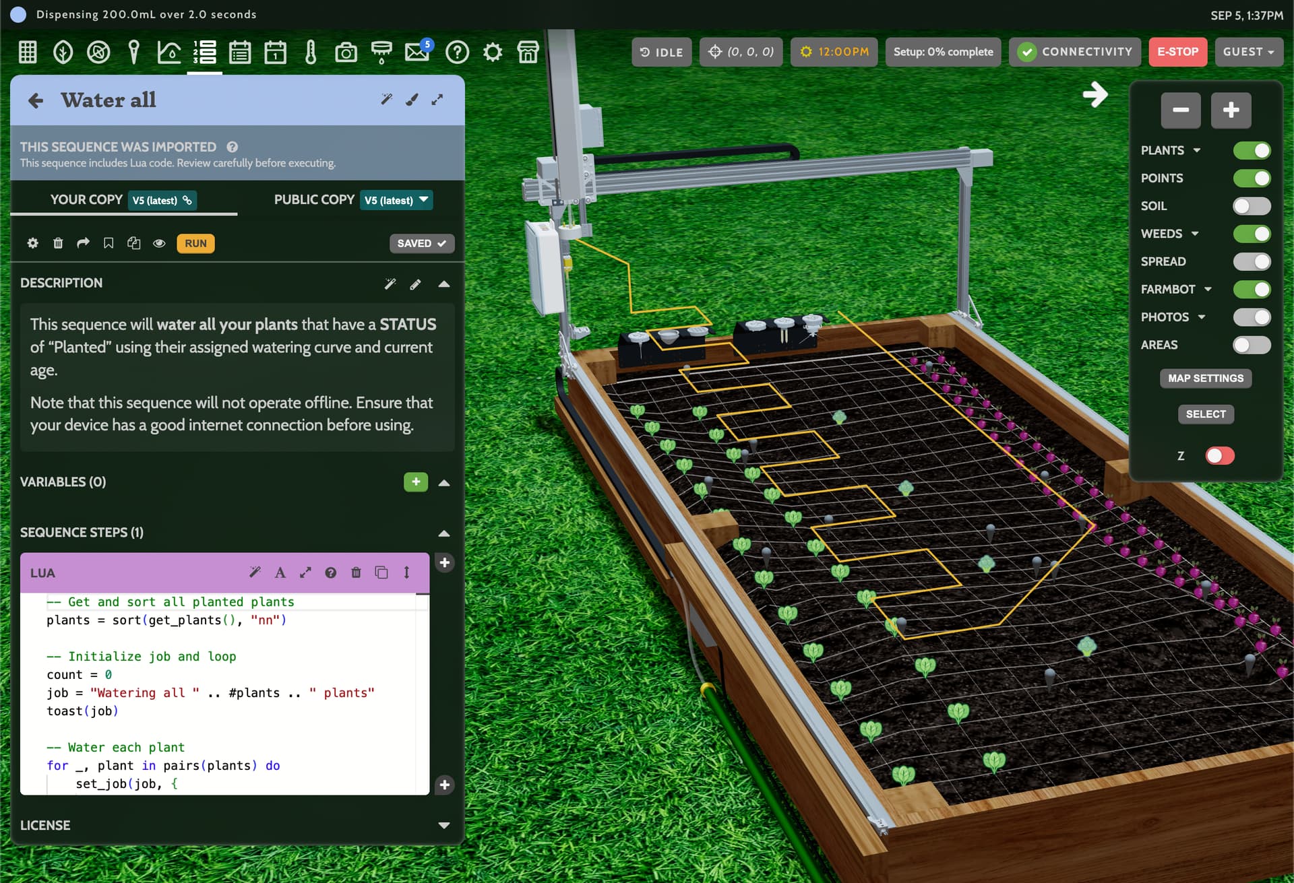The height and width of the screenshot is (883, 1294).
Task: Open the Public Copy version dropdown
Action: coord(396,200)
